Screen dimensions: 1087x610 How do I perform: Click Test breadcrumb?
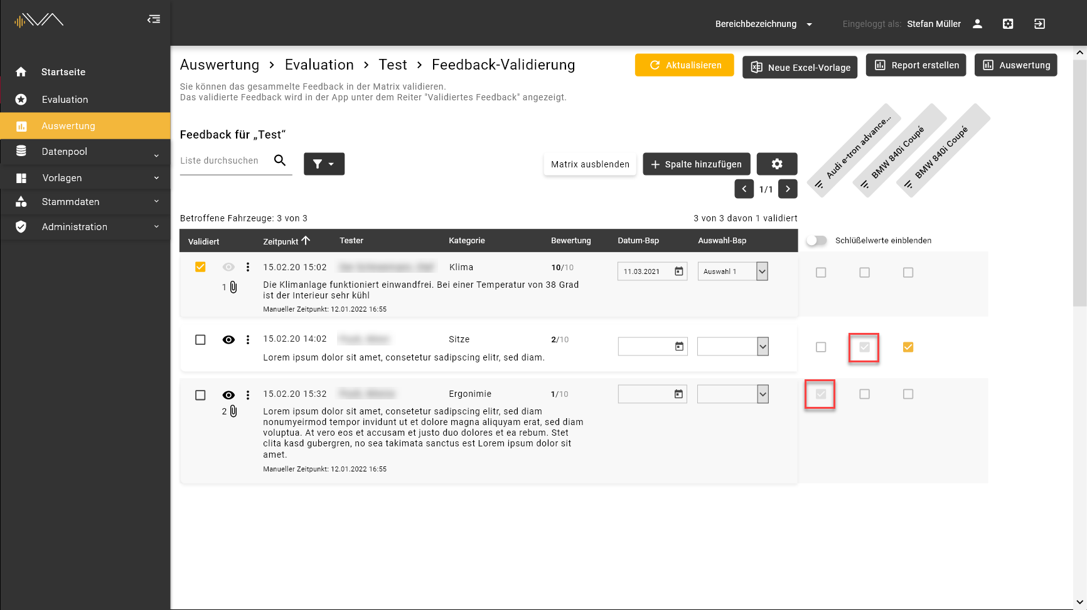tap(393, 65)
